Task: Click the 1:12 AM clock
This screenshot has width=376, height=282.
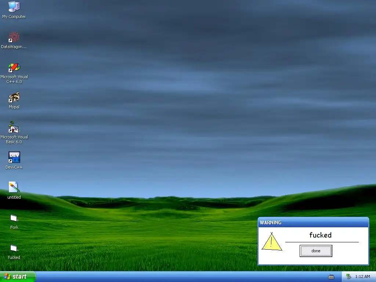Action: [362, 276]
